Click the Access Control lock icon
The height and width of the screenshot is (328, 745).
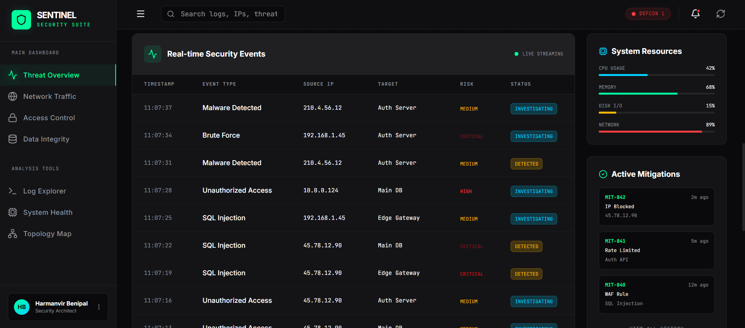click(13, 118)
